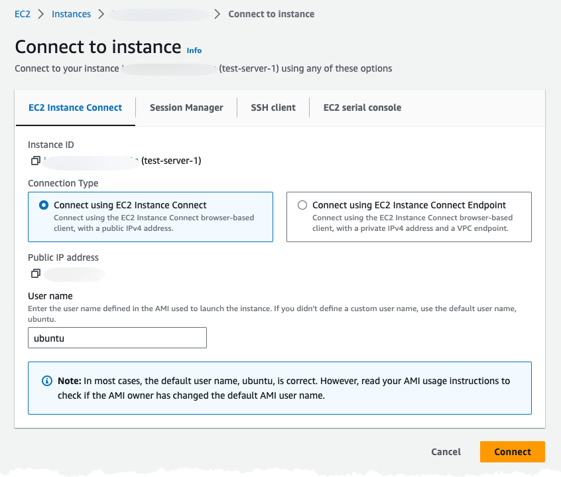Viewport: 561px width, 477px height.
Task: Click the User name label
Action: [50, 296]
